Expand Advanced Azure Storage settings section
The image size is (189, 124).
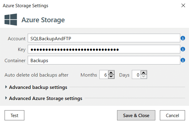[x=45, y=98]
